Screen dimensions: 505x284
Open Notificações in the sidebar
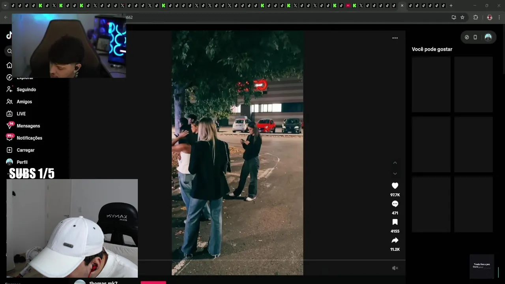(30, 138)
